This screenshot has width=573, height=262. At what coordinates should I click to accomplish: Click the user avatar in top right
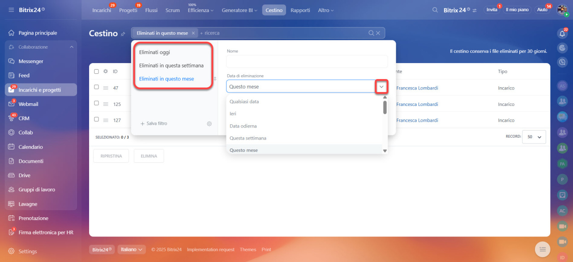point(562,10)
